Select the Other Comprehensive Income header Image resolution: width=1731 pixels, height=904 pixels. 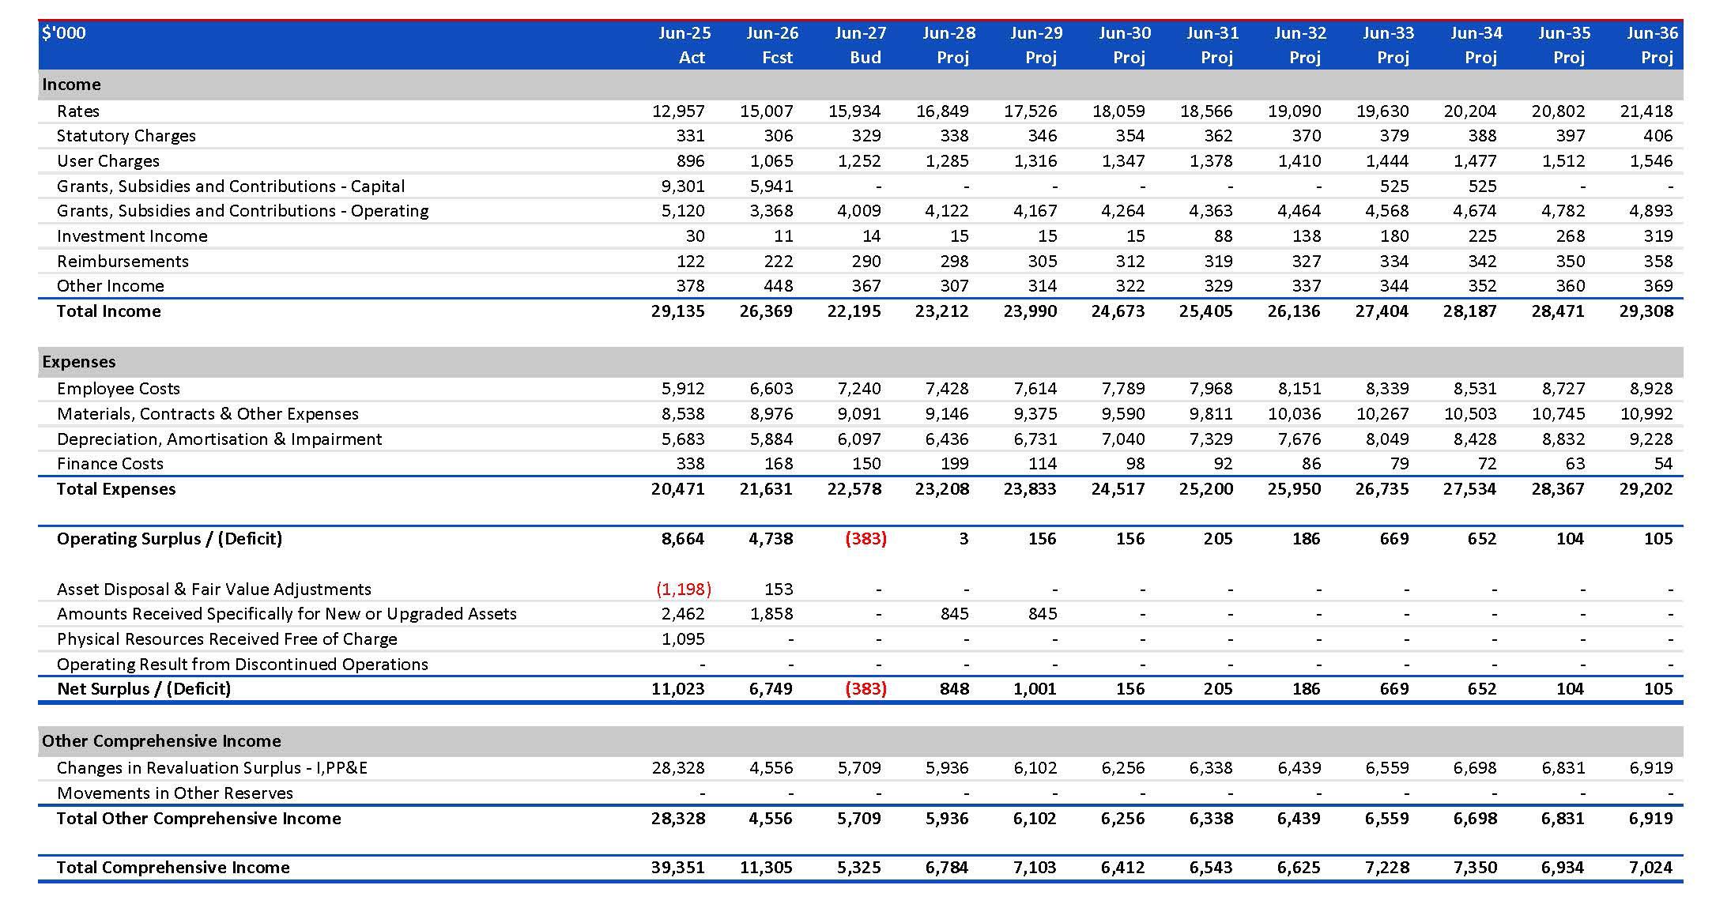click(x=860, y=741)
